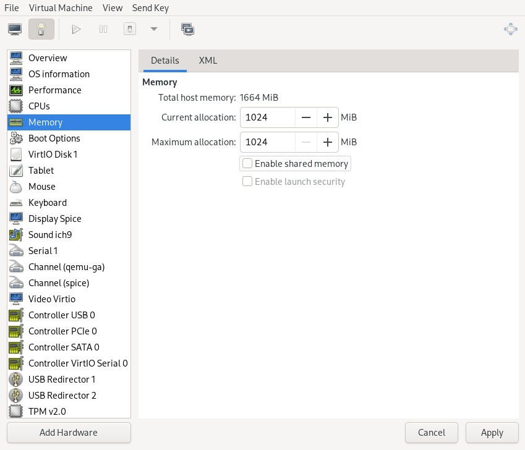Increase current allocation with plus button
The height and width of the screenshot is (450, 525).
[328, 117]
